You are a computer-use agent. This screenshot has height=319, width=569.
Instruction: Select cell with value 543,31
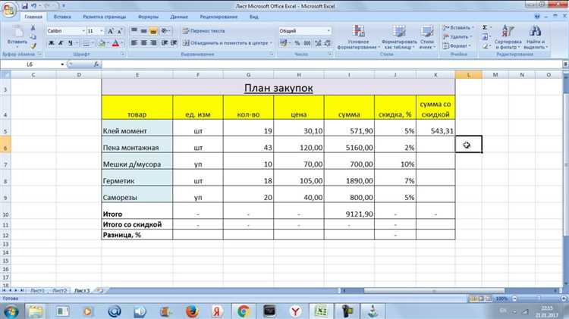[x=435, y=130]
